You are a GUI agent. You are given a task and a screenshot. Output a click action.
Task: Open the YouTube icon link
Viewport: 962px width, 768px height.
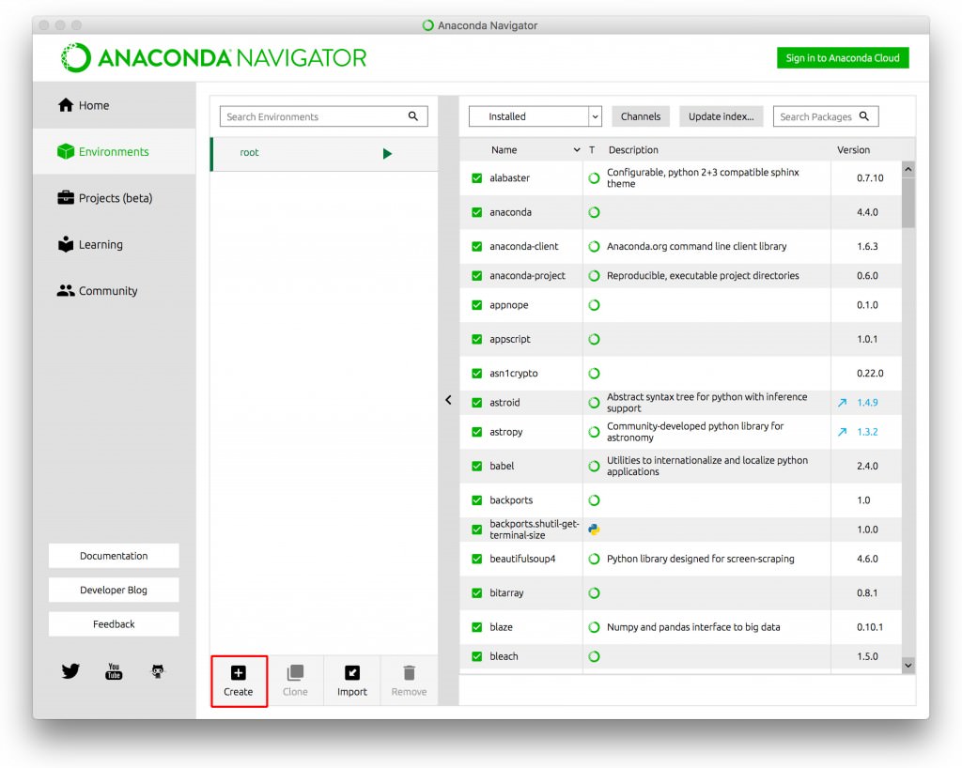point(114,671)
